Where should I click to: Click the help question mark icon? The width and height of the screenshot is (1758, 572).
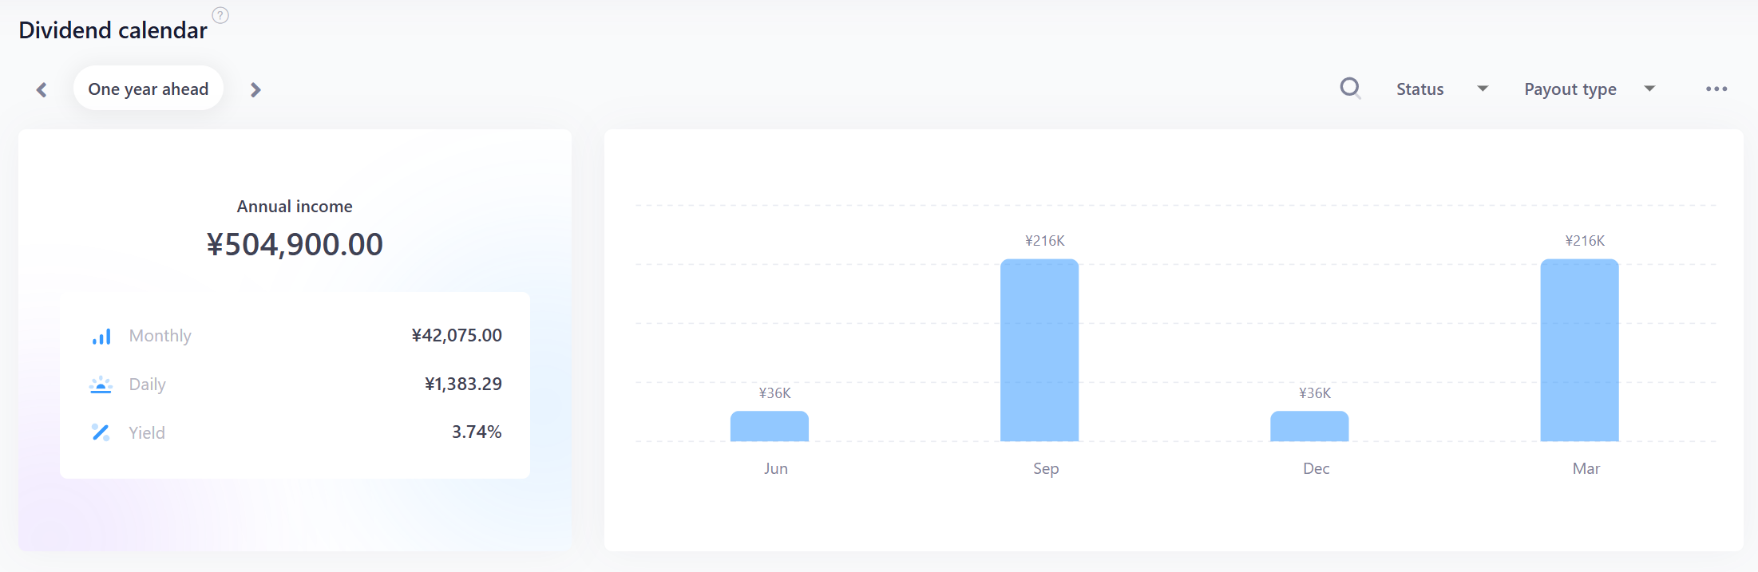pyautogui.click(x=220, y=15)
